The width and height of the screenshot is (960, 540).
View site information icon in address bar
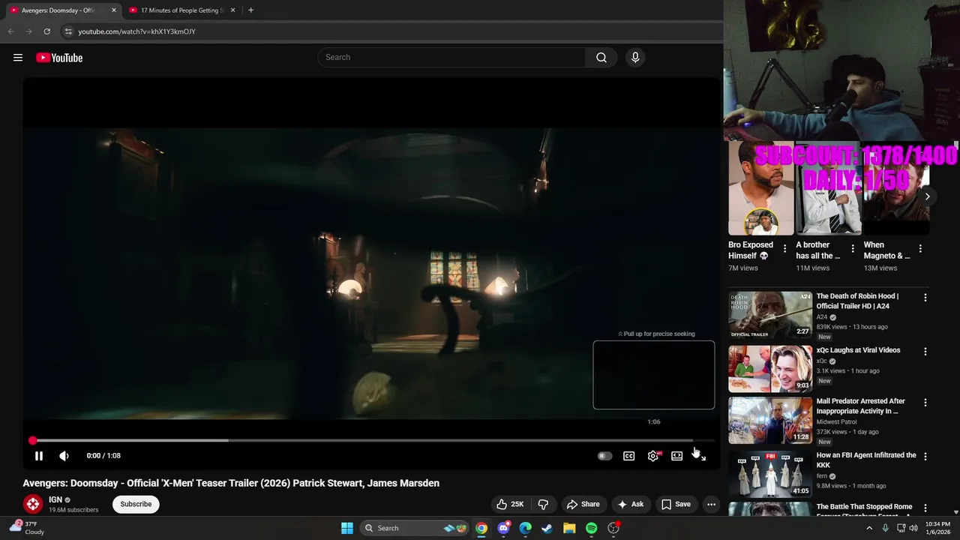coord(68,31)
